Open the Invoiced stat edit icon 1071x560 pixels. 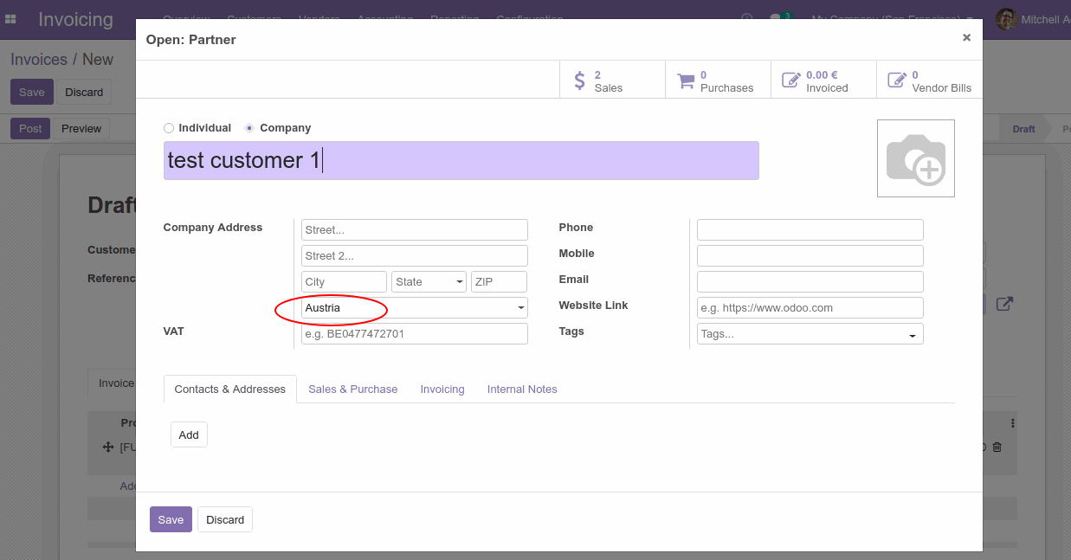[x=791, y=80]
